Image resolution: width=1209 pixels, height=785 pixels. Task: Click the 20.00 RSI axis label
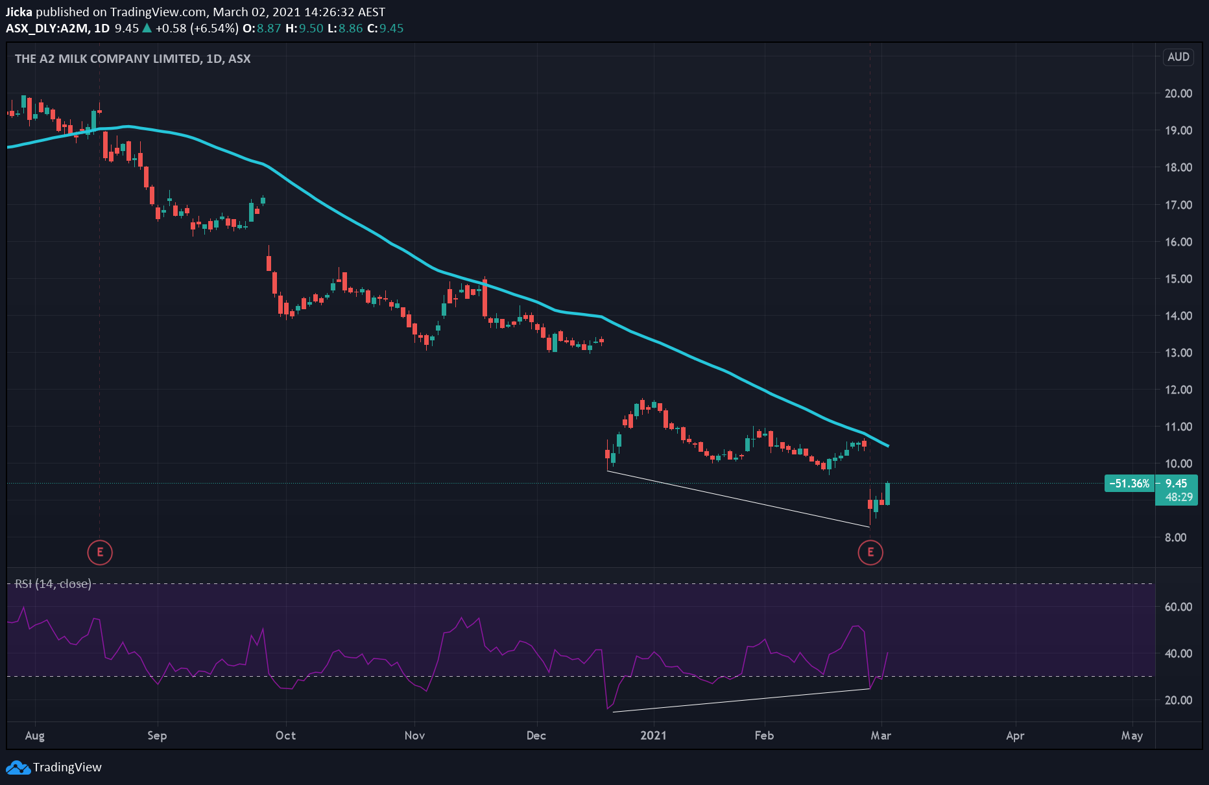click(x=1179, y=700)
